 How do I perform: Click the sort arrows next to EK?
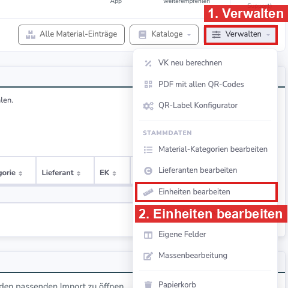click(114, 173)
